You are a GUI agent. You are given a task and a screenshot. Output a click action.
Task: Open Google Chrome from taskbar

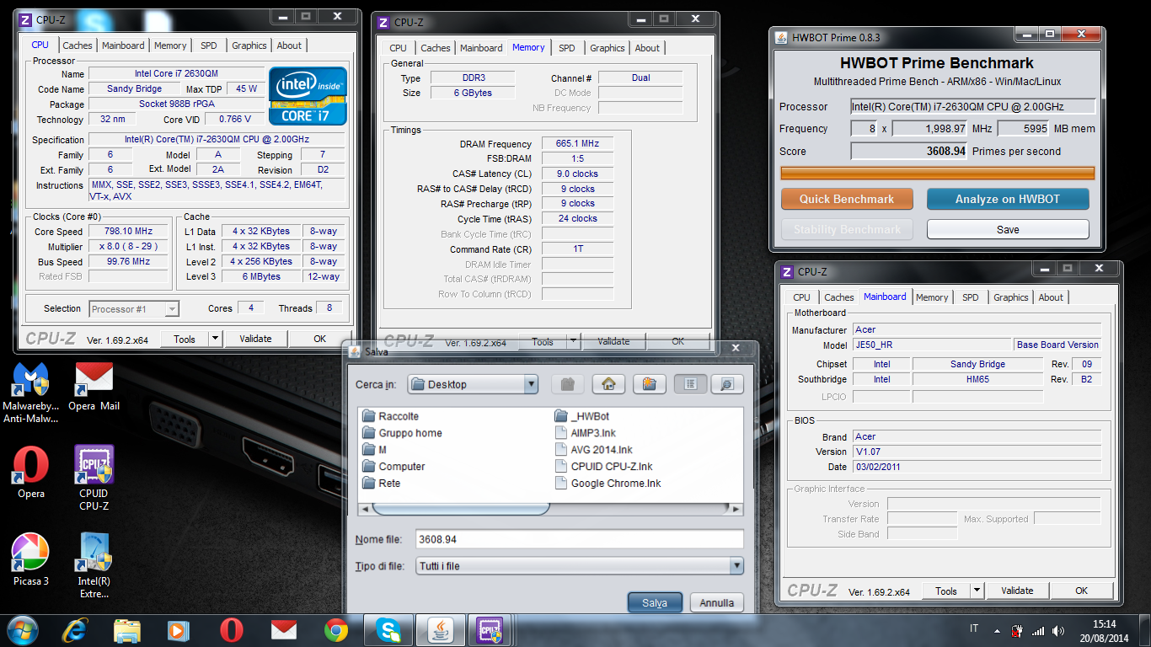point(336,629)
